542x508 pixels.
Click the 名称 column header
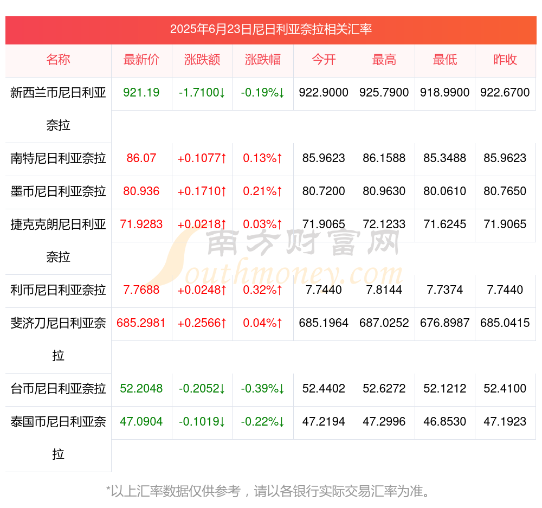click(x=58, y=60)
